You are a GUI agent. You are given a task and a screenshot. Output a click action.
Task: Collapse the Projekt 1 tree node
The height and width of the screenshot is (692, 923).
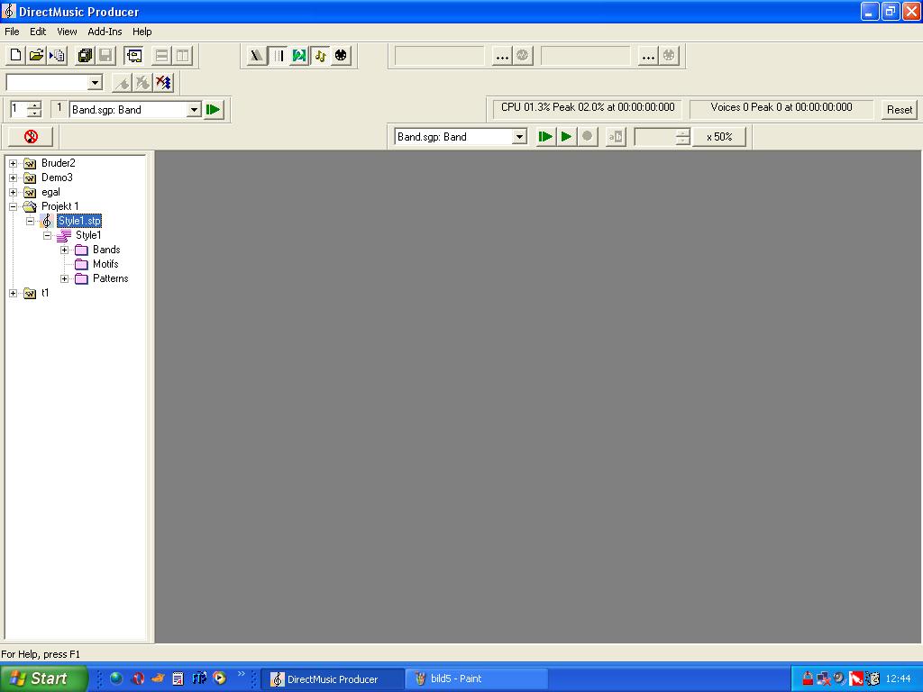(x=14, y=206)
